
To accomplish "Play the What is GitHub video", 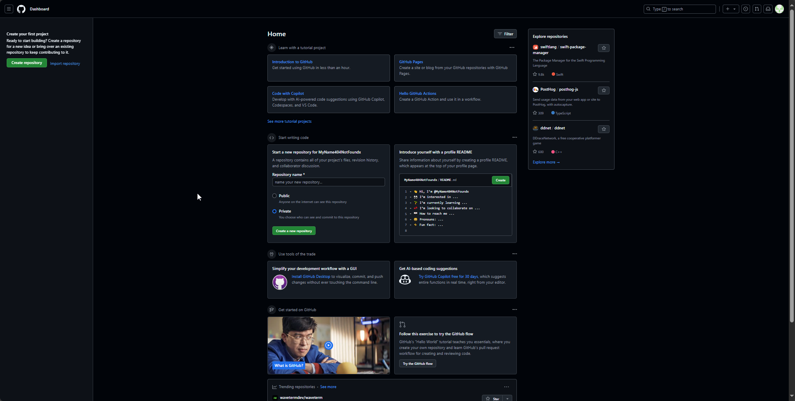I will (328, 345).
